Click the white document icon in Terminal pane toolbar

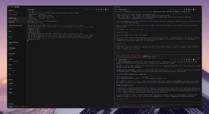(x=101, y=9)
